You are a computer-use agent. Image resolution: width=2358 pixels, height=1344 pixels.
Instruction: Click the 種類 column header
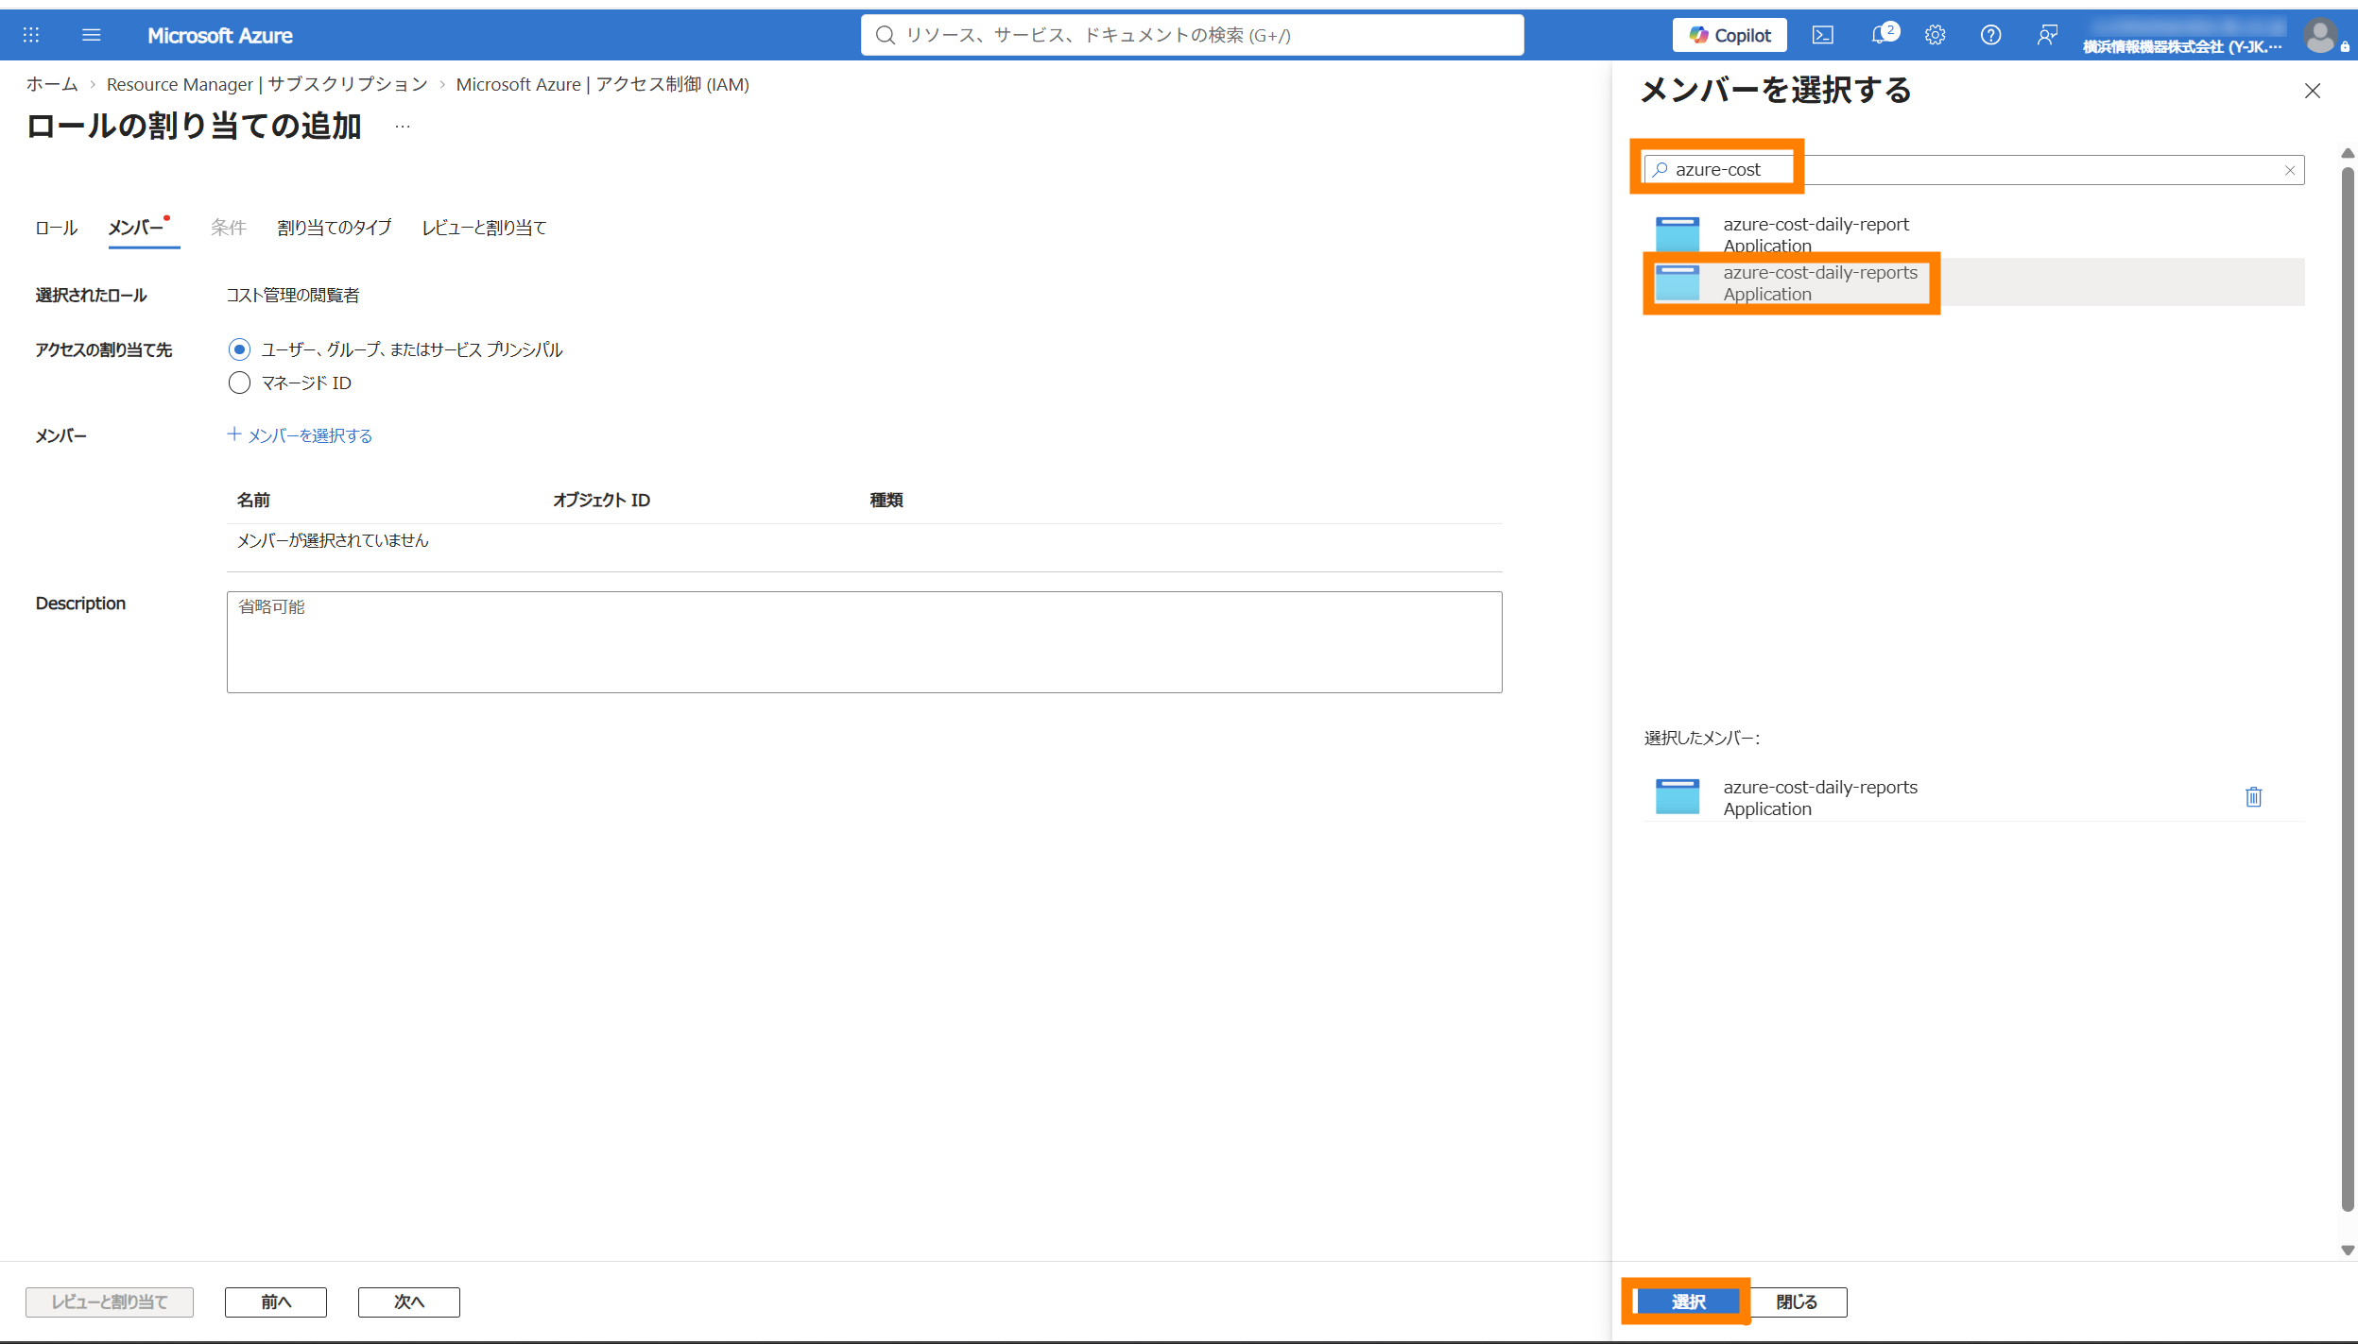pos(886,500)
